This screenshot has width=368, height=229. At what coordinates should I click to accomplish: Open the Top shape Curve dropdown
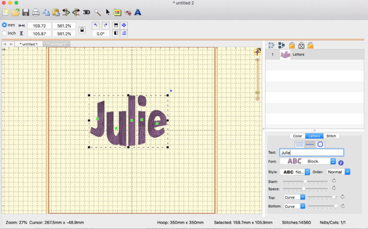click(x=295, y=197)
